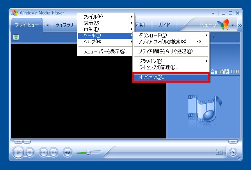
Task: Select メディア情報を今すぐ処理(C)
Action: 171,51
